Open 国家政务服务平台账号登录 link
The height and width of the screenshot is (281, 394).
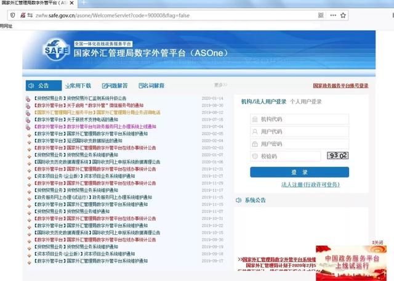pyautogui.click(x=340, y=86)
